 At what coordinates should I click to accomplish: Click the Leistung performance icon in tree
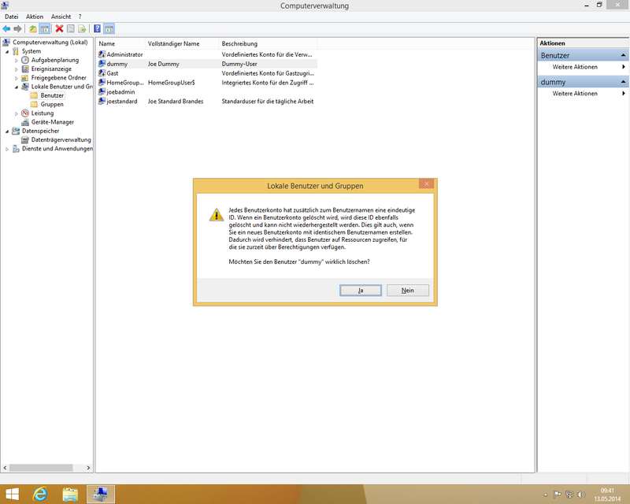coord(25,113)
